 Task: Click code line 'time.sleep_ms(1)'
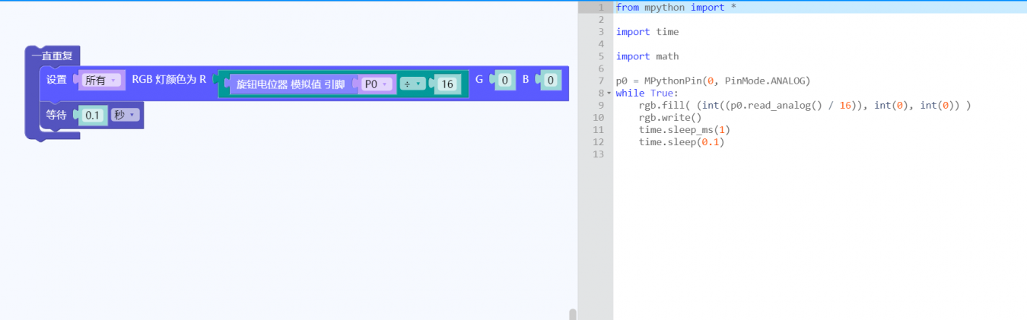tap(685, 130)
